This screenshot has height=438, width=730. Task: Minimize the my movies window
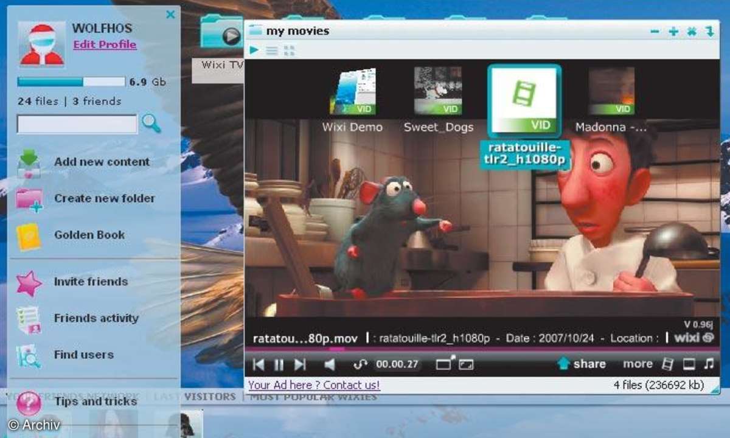[x=655, y=31]
